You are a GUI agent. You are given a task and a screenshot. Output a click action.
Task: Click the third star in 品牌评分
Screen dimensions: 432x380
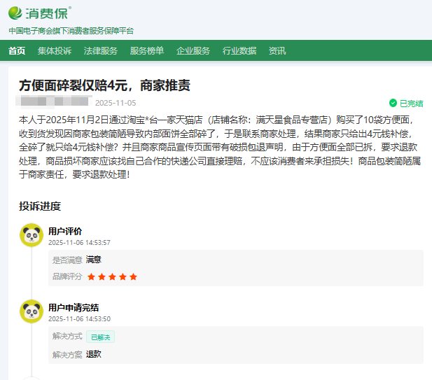coord(112,276)
